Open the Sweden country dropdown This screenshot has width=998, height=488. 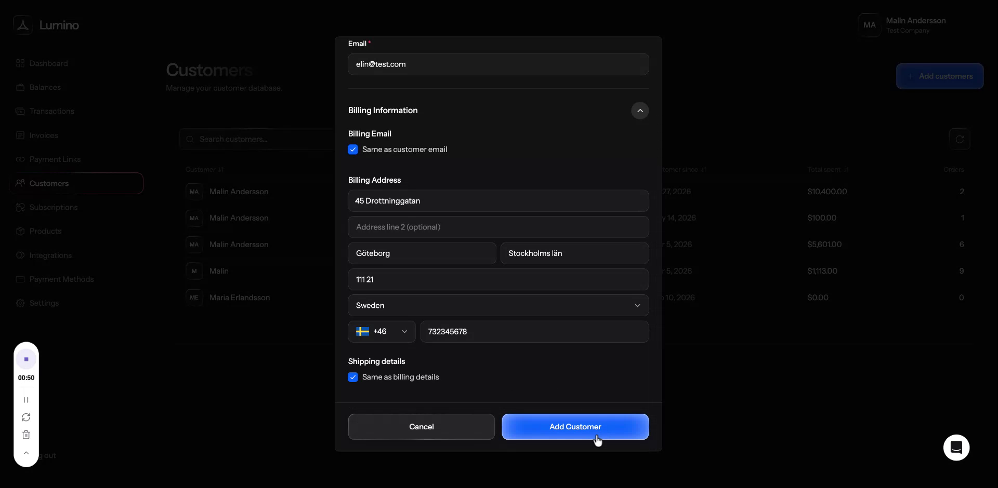point(498,305)
